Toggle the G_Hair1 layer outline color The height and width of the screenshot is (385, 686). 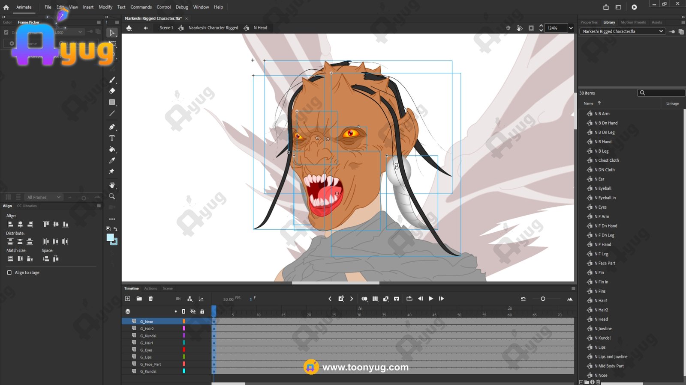pos(184,343)
